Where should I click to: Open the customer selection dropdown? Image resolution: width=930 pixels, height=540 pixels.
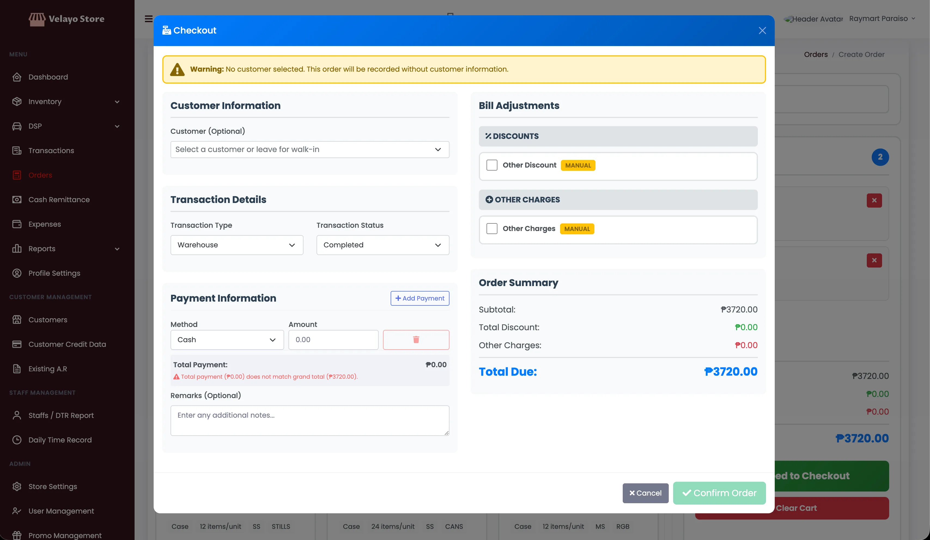[x=310, y=150]
